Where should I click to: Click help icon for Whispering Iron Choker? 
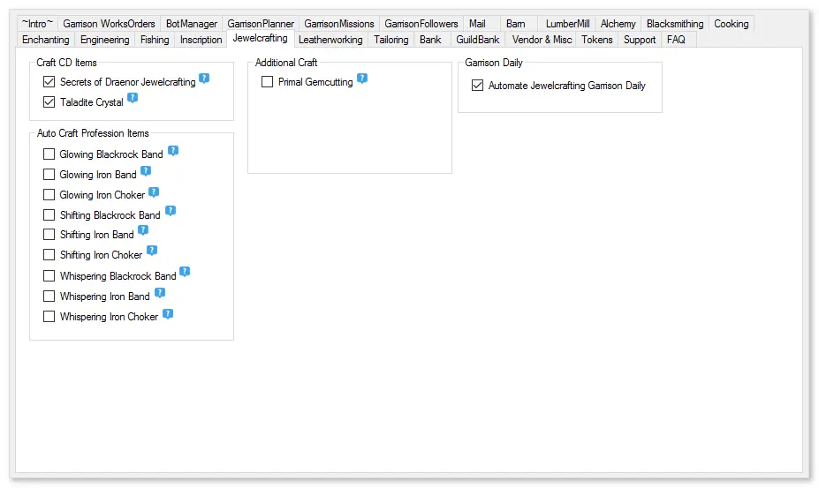point(168,314)
